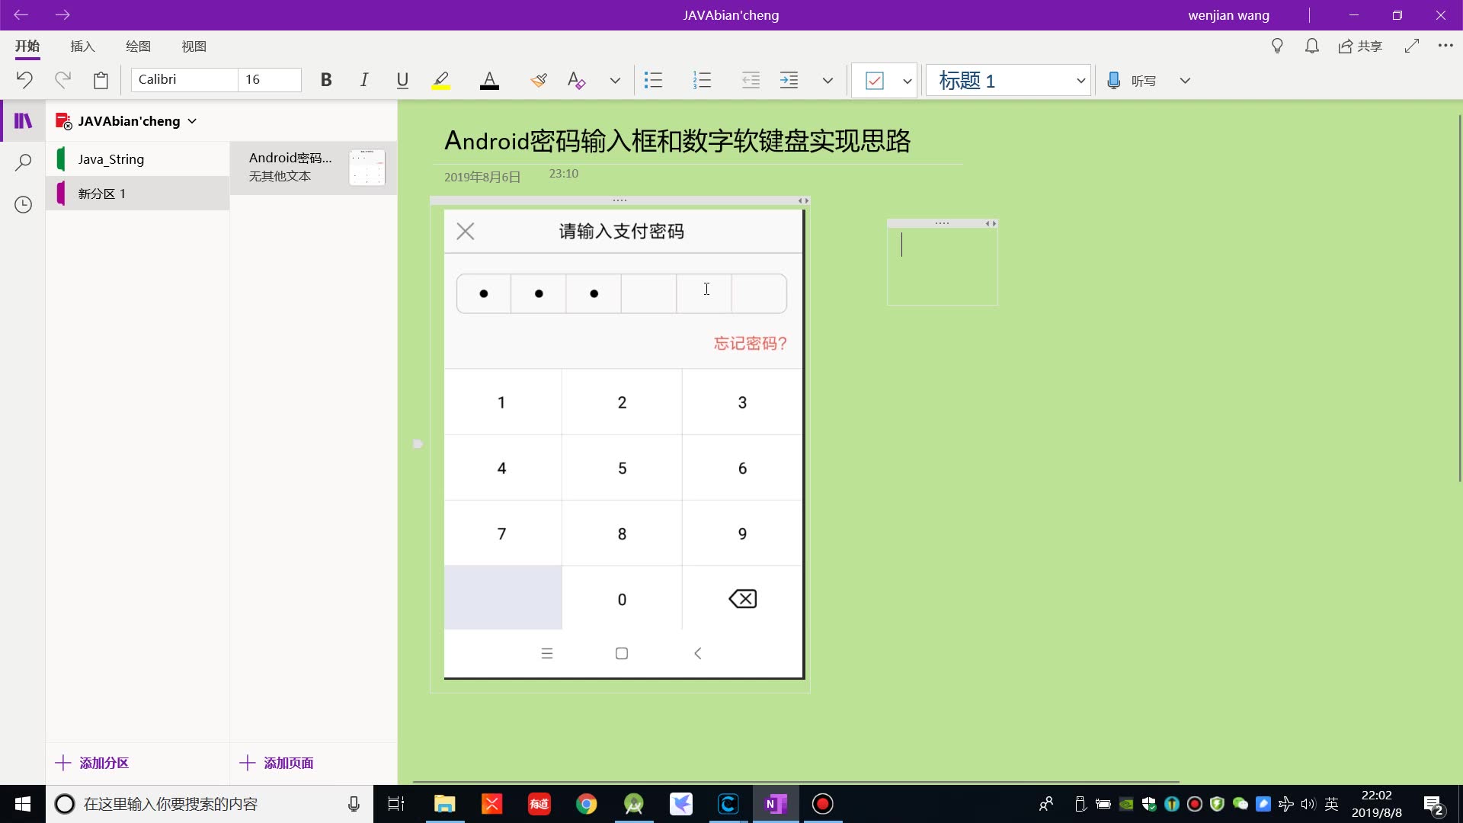This screenshot has width=1463, height=823.
Task: Open search from the left sidebar
Action: pos(22,162)
